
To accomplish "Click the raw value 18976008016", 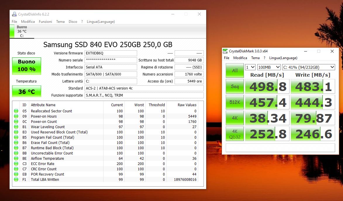I will (x=185, y=180).
